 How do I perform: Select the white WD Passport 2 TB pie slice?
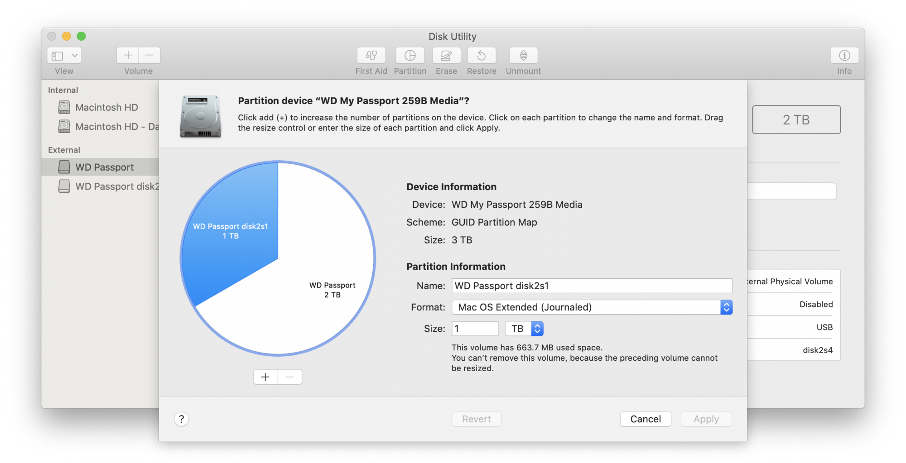(332, 290)
